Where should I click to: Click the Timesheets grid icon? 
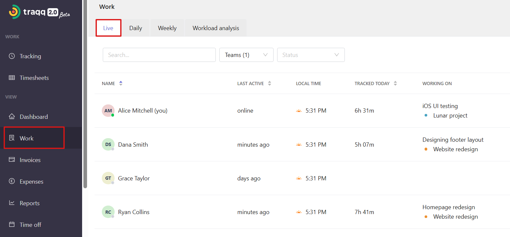click(x=12, y=78)
